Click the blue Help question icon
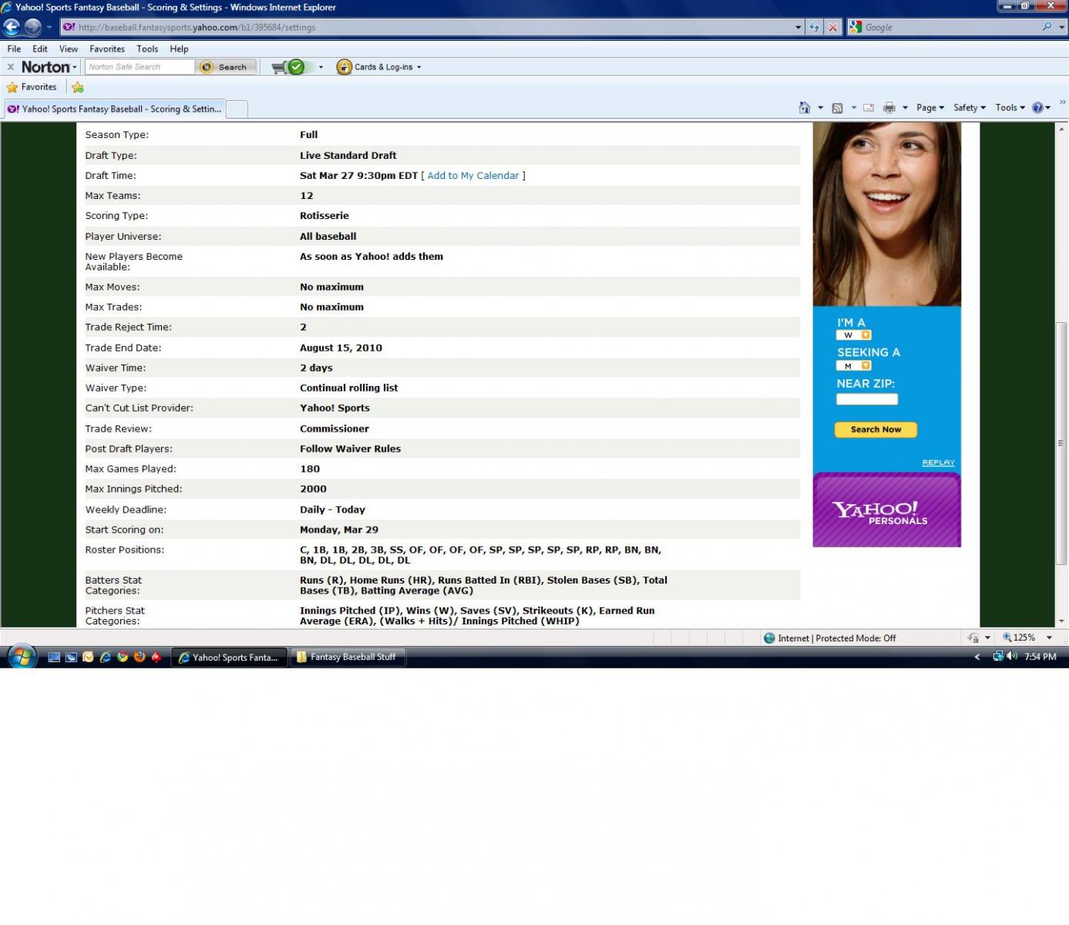The image size is (1069, 925). (1037, 108)
